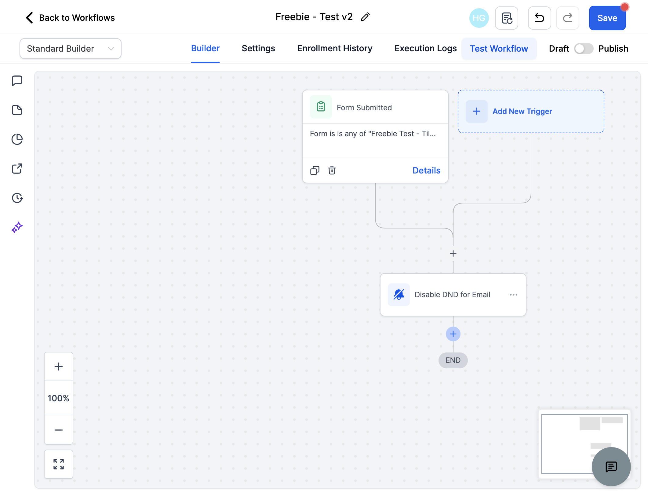The image size is (648, 496).
Task: Redo the last undone change
Action: tap(568, 18)
